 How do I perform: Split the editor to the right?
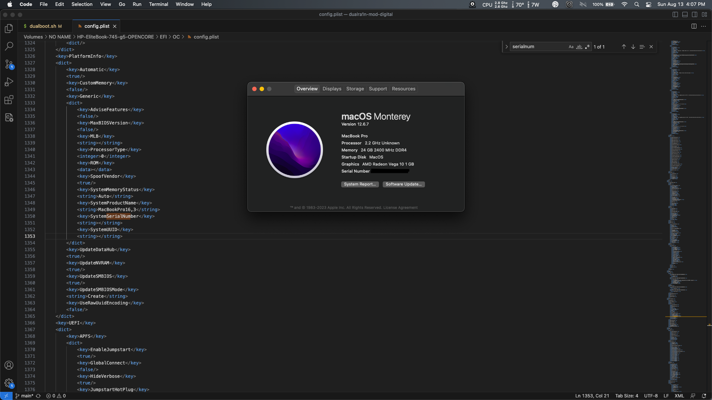point(694,26)
